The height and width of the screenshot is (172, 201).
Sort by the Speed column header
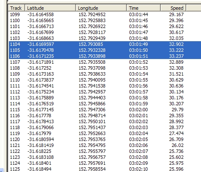[x=173, y=8]
